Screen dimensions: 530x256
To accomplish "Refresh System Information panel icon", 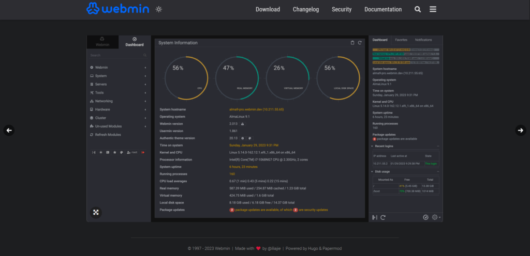I will tap(360, 43).
